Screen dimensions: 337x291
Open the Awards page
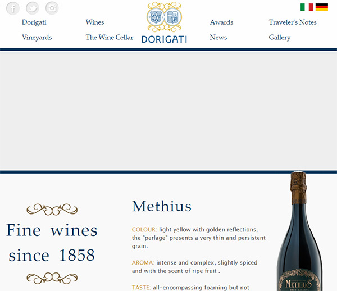click(x=222, y=22)
